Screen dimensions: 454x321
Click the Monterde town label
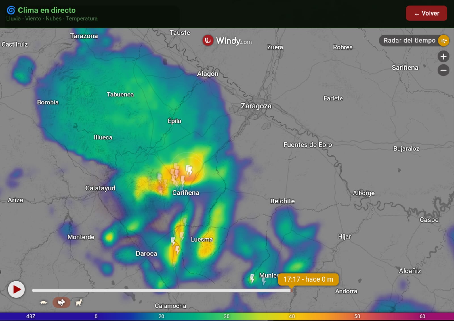pyautogui.click(x=81, y=237)
